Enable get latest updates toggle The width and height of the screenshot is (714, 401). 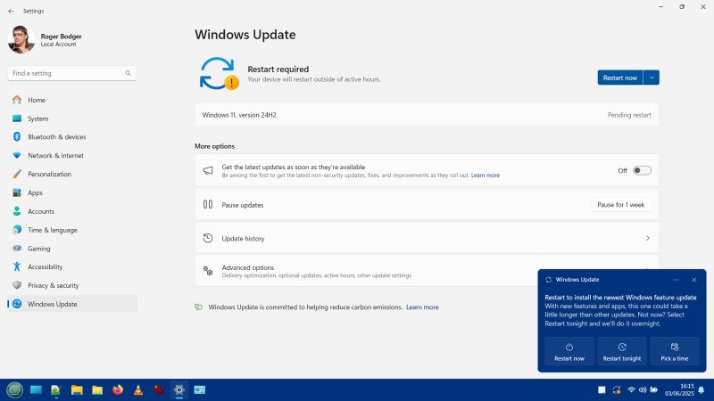coord(642,170)
